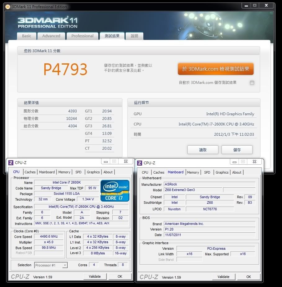The height and width of the screenshot is (287, 282).
Task: Click the Intel Core i7 2600K name field
Action: (67, 183)
